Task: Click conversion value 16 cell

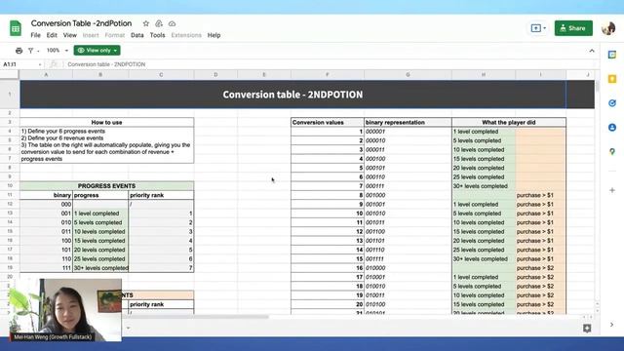Action: pyautogui.click(x=328, y=268)
